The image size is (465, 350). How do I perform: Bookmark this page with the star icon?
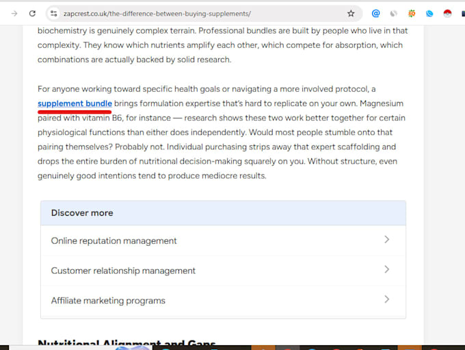351,14
